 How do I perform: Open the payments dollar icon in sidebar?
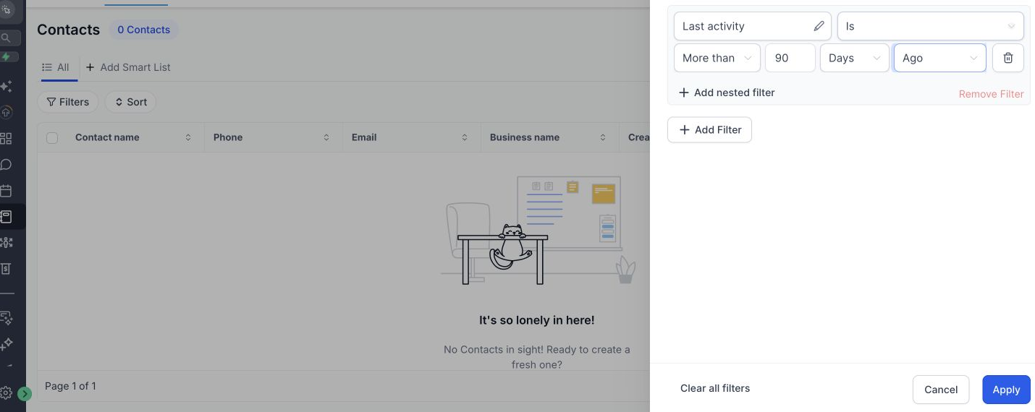tap(6, 268)
